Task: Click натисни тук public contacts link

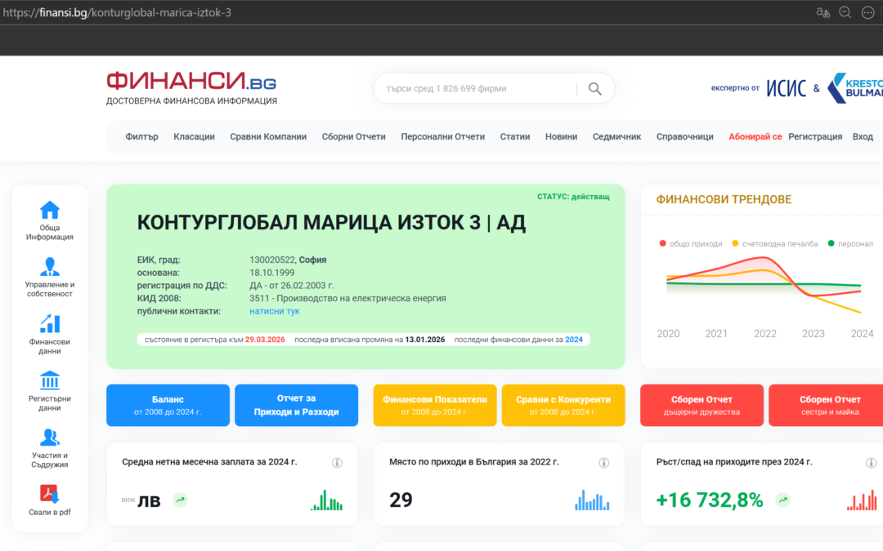Action: 275,311
